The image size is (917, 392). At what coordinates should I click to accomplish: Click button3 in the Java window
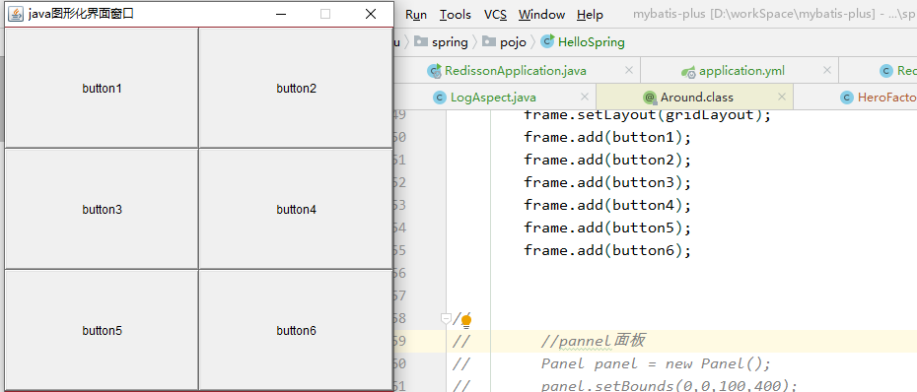coord(102,209)
